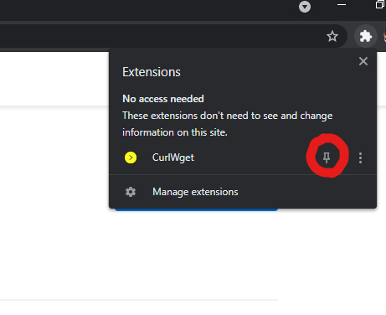Click the "Extensions" popup title
This screenshot has height=315, width=386.
(152, 72)
